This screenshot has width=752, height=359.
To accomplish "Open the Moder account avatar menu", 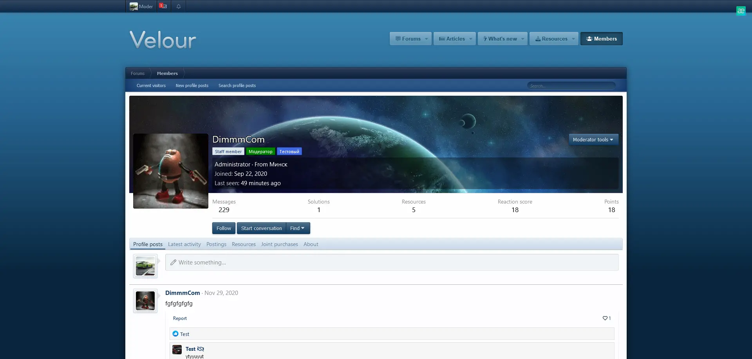I will coord(141,6).
